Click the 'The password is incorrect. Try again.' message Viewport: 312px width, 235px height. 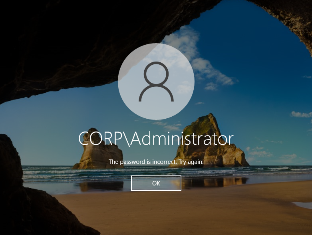coord(156,162)
